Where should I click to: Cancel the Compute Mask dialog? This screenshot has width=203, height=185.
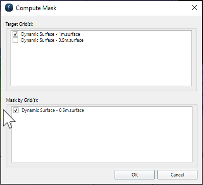tap(177, 174)
